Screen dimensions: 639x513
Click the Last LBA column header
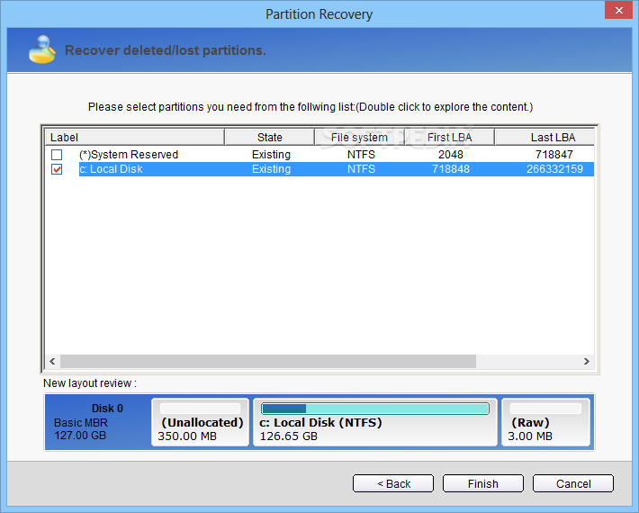[544, 138]
